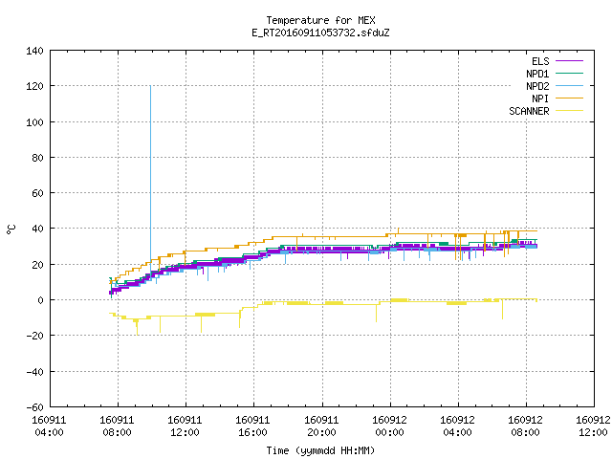
Task: Click the y-axis value 140
Action: (34, 51)
